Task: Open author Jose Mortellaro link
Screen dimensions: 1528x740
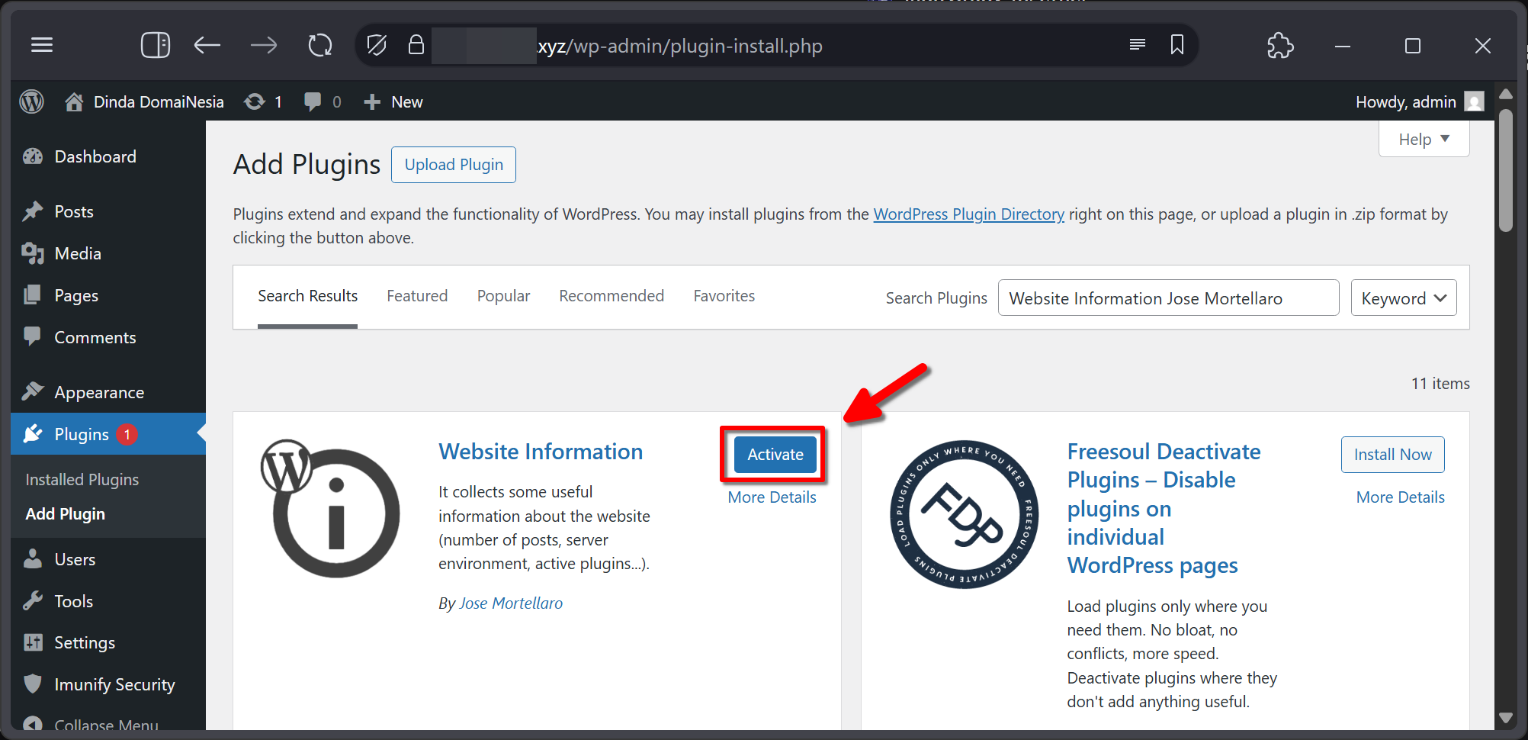Action: [x=511, y=603]
